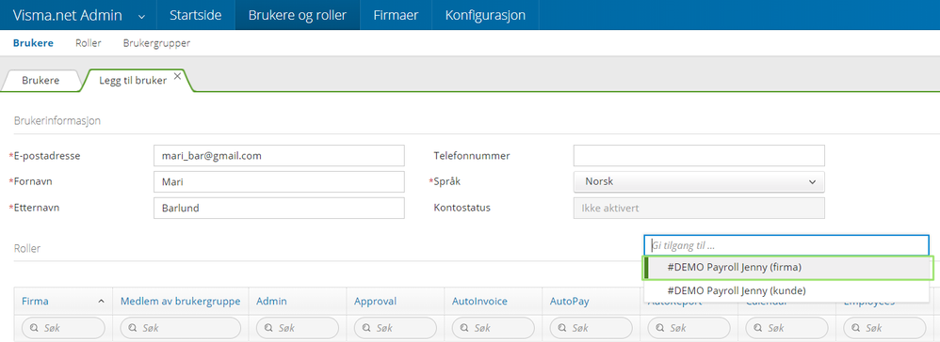Sort by the AutoInvoice column header
The image size is (940, 342).
pyautogui.click(x=479, y=302)
